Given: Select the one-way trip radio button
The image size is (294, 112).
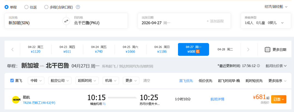Looking at the screenshot, I should pos(7,7).
